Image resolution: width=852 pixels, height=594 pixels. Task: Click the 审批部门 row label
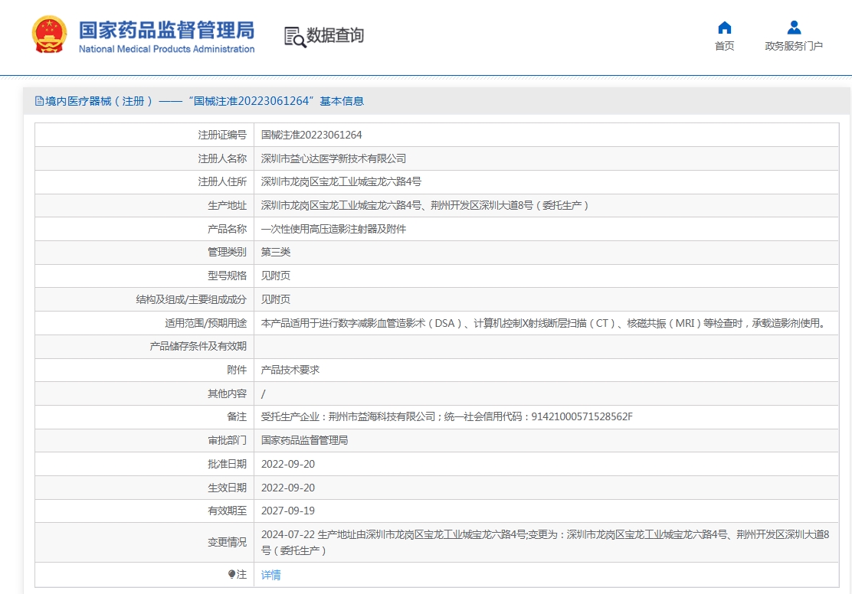227,440
